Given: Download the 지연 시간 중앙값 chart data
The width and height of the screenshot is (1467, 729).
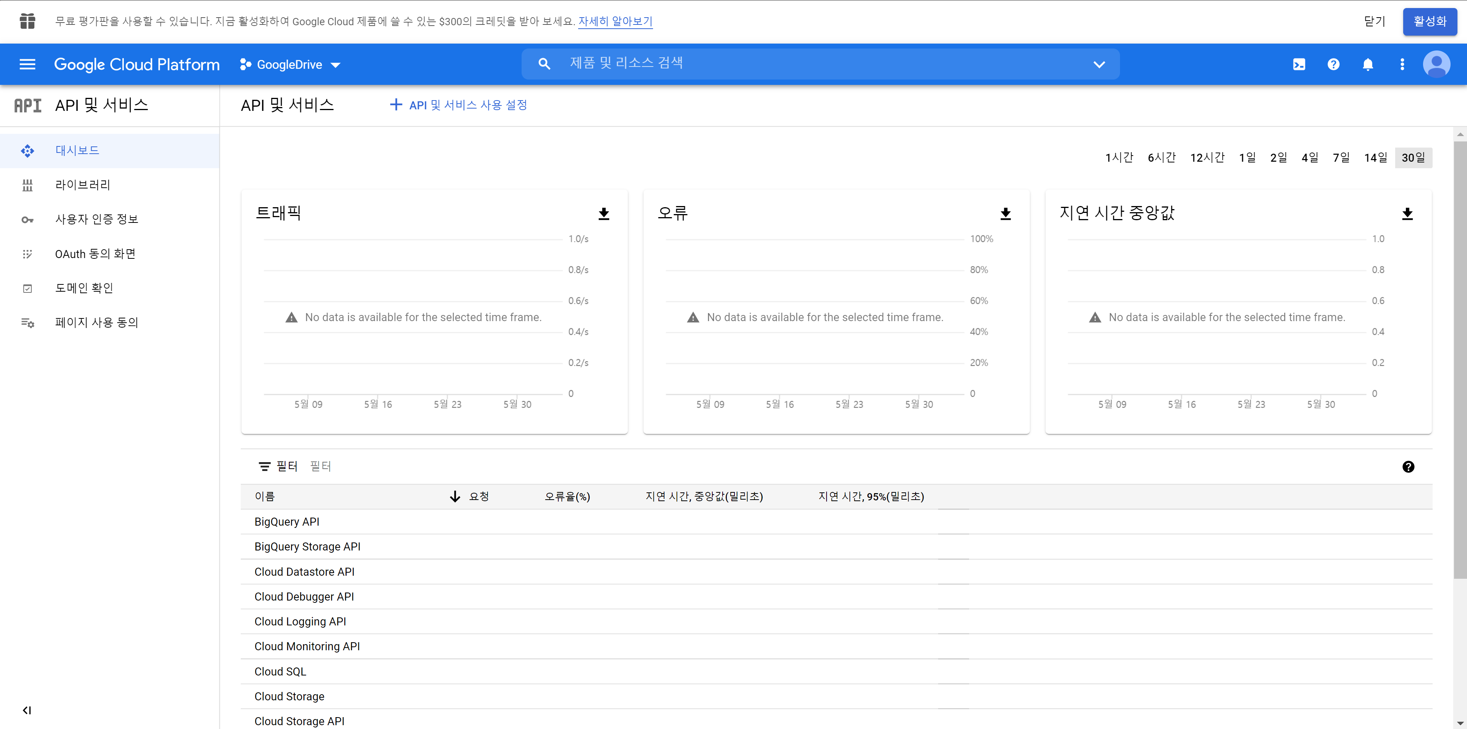Looking at the screenshot, I should (x=1407, y=214).
